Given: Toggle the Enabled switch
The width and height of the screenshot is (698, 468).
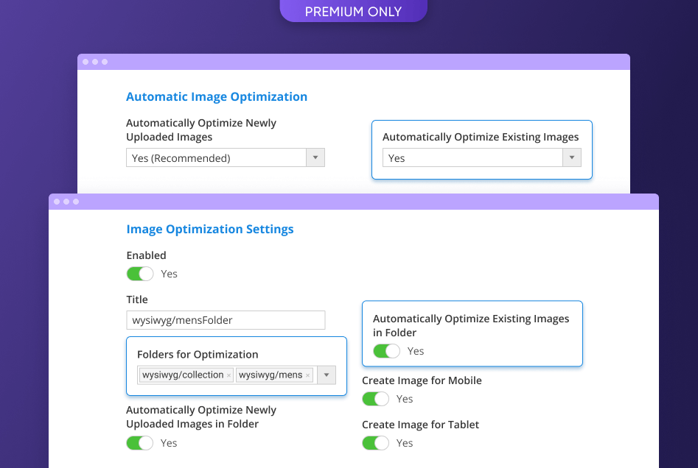Looking at the screenshot, I should click(x=140, y=274).
